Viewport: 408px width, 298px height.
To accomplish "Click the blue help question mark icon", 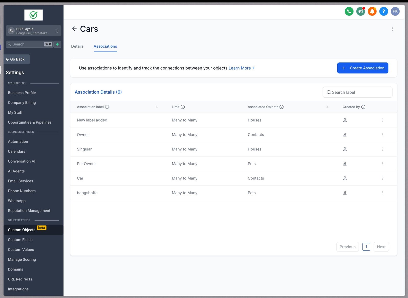I will (x=384, y=11).
